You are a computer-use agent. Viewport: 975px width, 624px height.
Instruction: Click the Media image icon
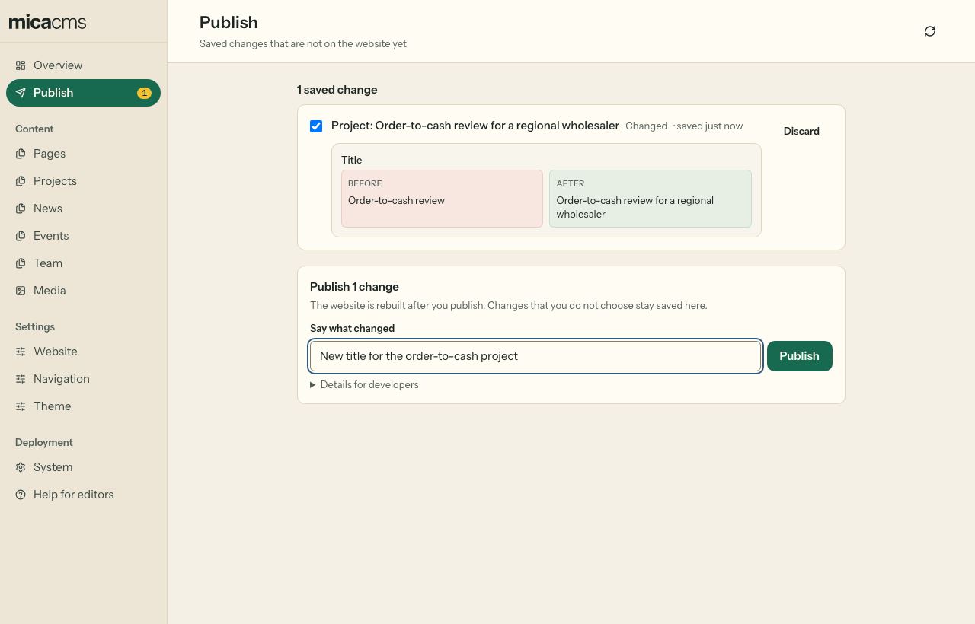[x=21, y=291]
